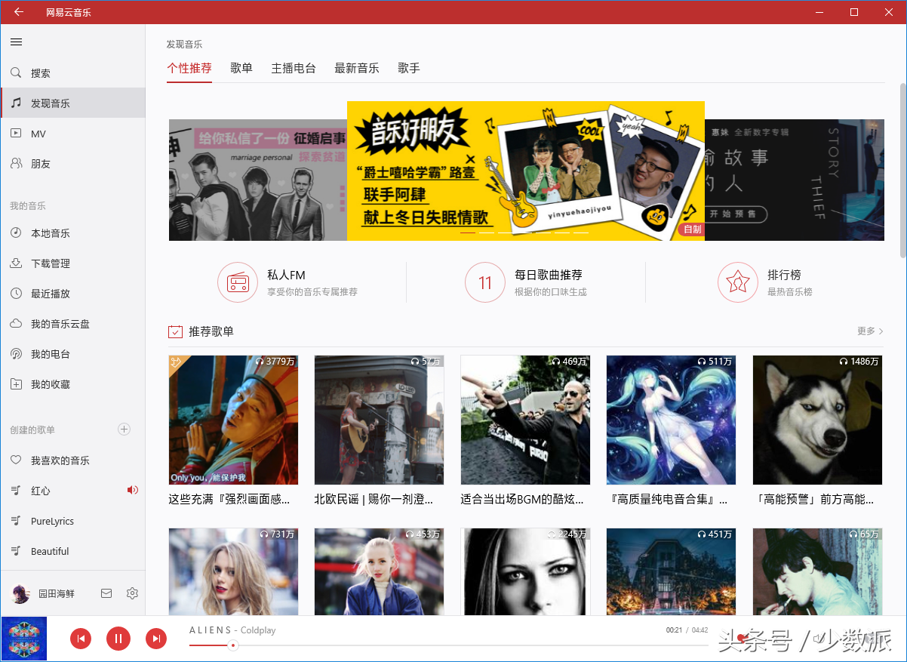Add new playlist with plus icon
This screenshot has width=907, height=662.
coord(125,430)
